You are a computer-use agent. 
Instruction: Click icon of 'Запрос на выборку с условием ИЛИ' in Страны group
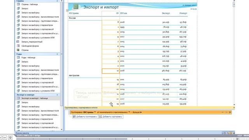(18, 38)
